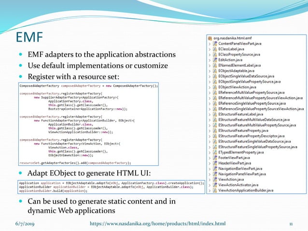Viewport: 308px width, 231px height.
Task: Click the FooterViewPart.java file icon
Action: coord(214,158)
